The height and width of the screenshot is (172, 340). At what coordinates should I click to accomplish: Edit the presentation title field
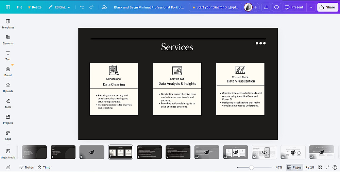[149, 7]
